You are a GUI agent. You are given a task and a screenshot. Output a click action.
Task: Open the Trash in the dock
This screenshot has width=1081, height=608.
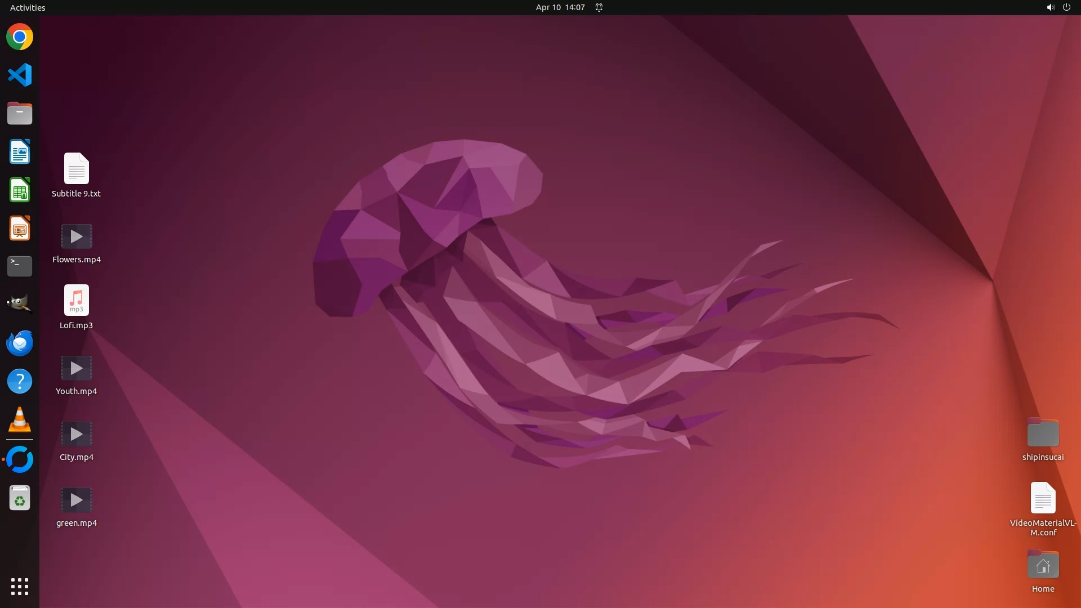point(20,498)
